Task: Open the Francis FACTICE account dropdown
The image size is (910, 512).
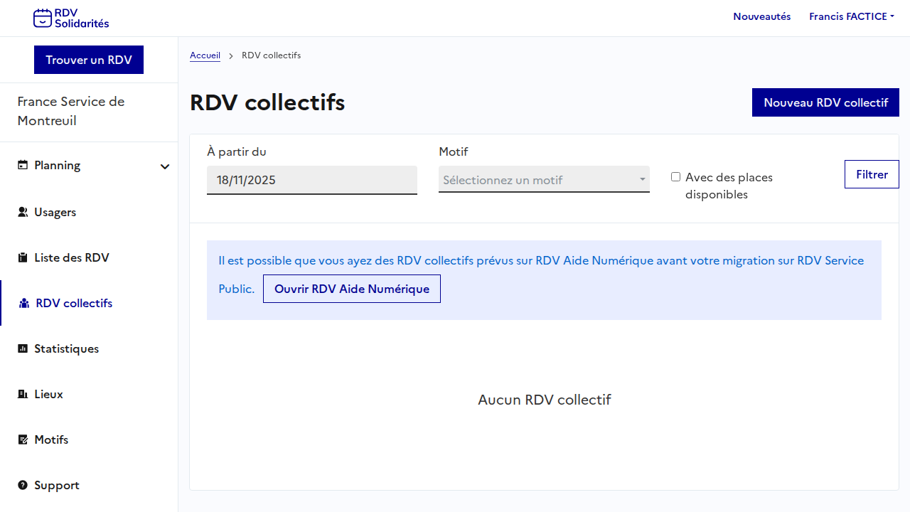Action: point(851,16)
